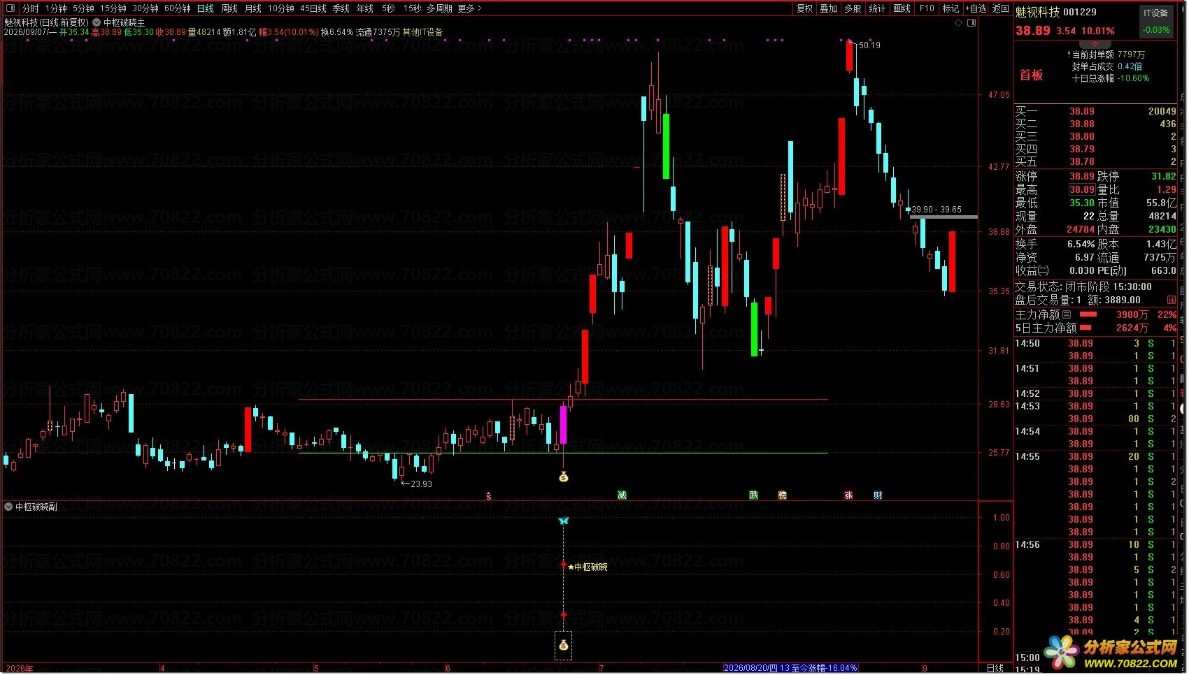Toggle 叠加 overlay mode
The height and width of the screenshot is (675, 1189).
829,8
